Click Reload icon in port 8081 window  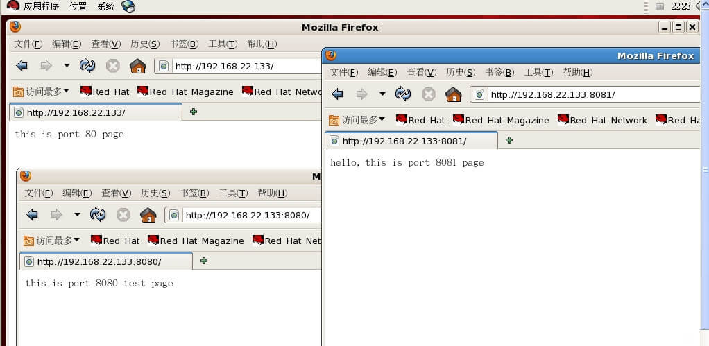click(403, 94)
